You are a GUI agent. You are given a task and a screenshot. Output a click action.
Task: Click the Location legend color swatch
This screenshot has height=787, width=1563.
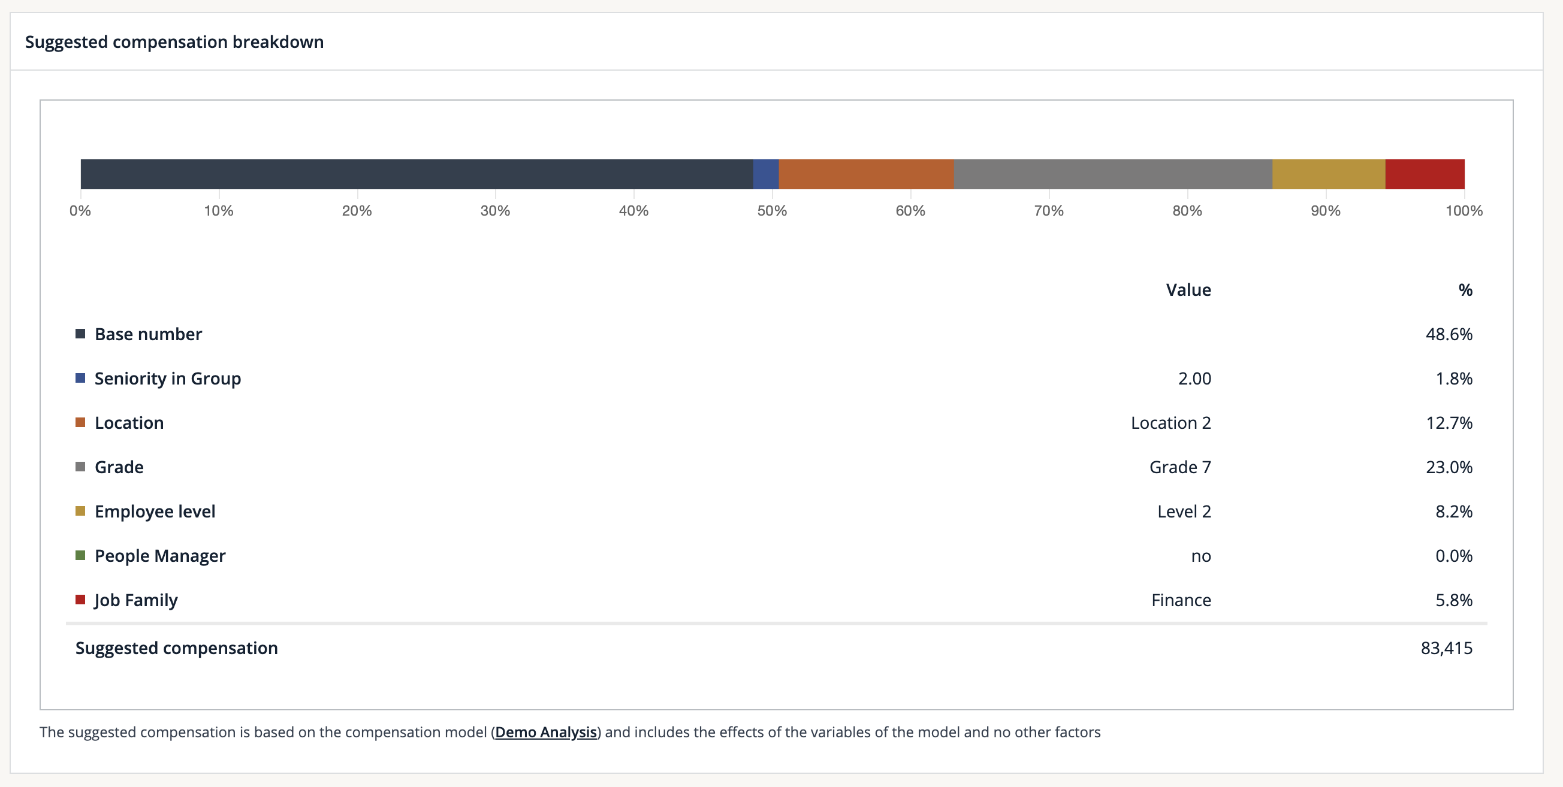pyautogui.click(x=80, y=422)
